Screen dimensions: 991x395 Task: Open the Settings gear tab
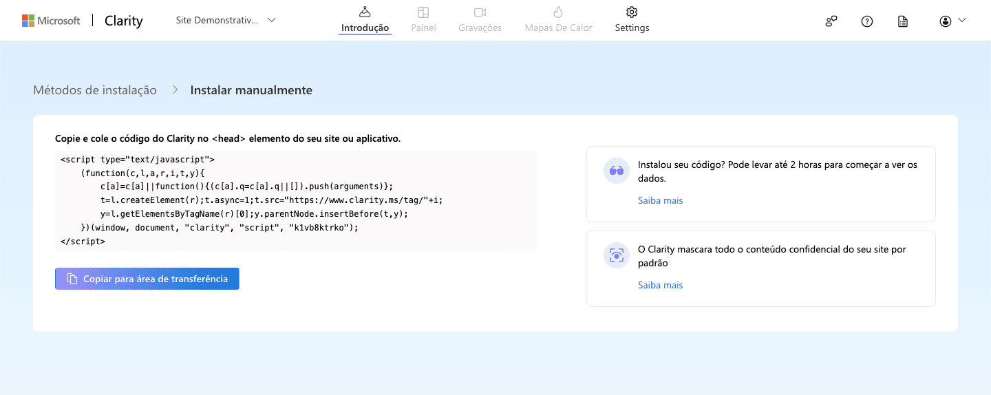(632, 20)
